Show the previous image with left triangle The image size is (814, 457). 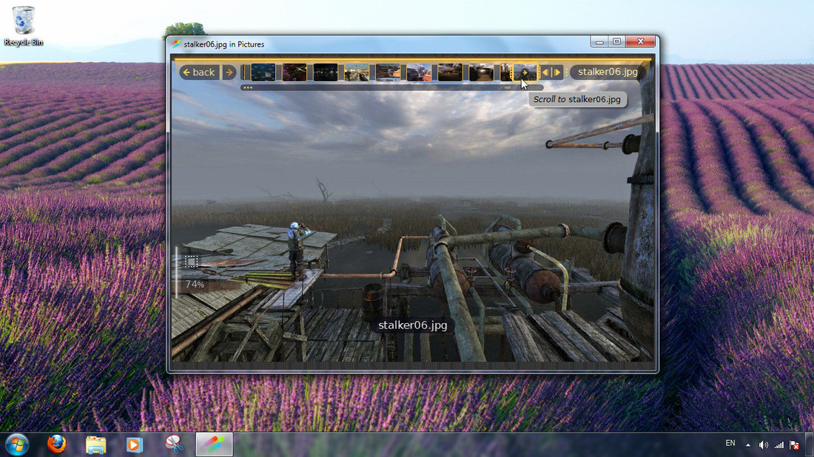[x=545, y=72]
